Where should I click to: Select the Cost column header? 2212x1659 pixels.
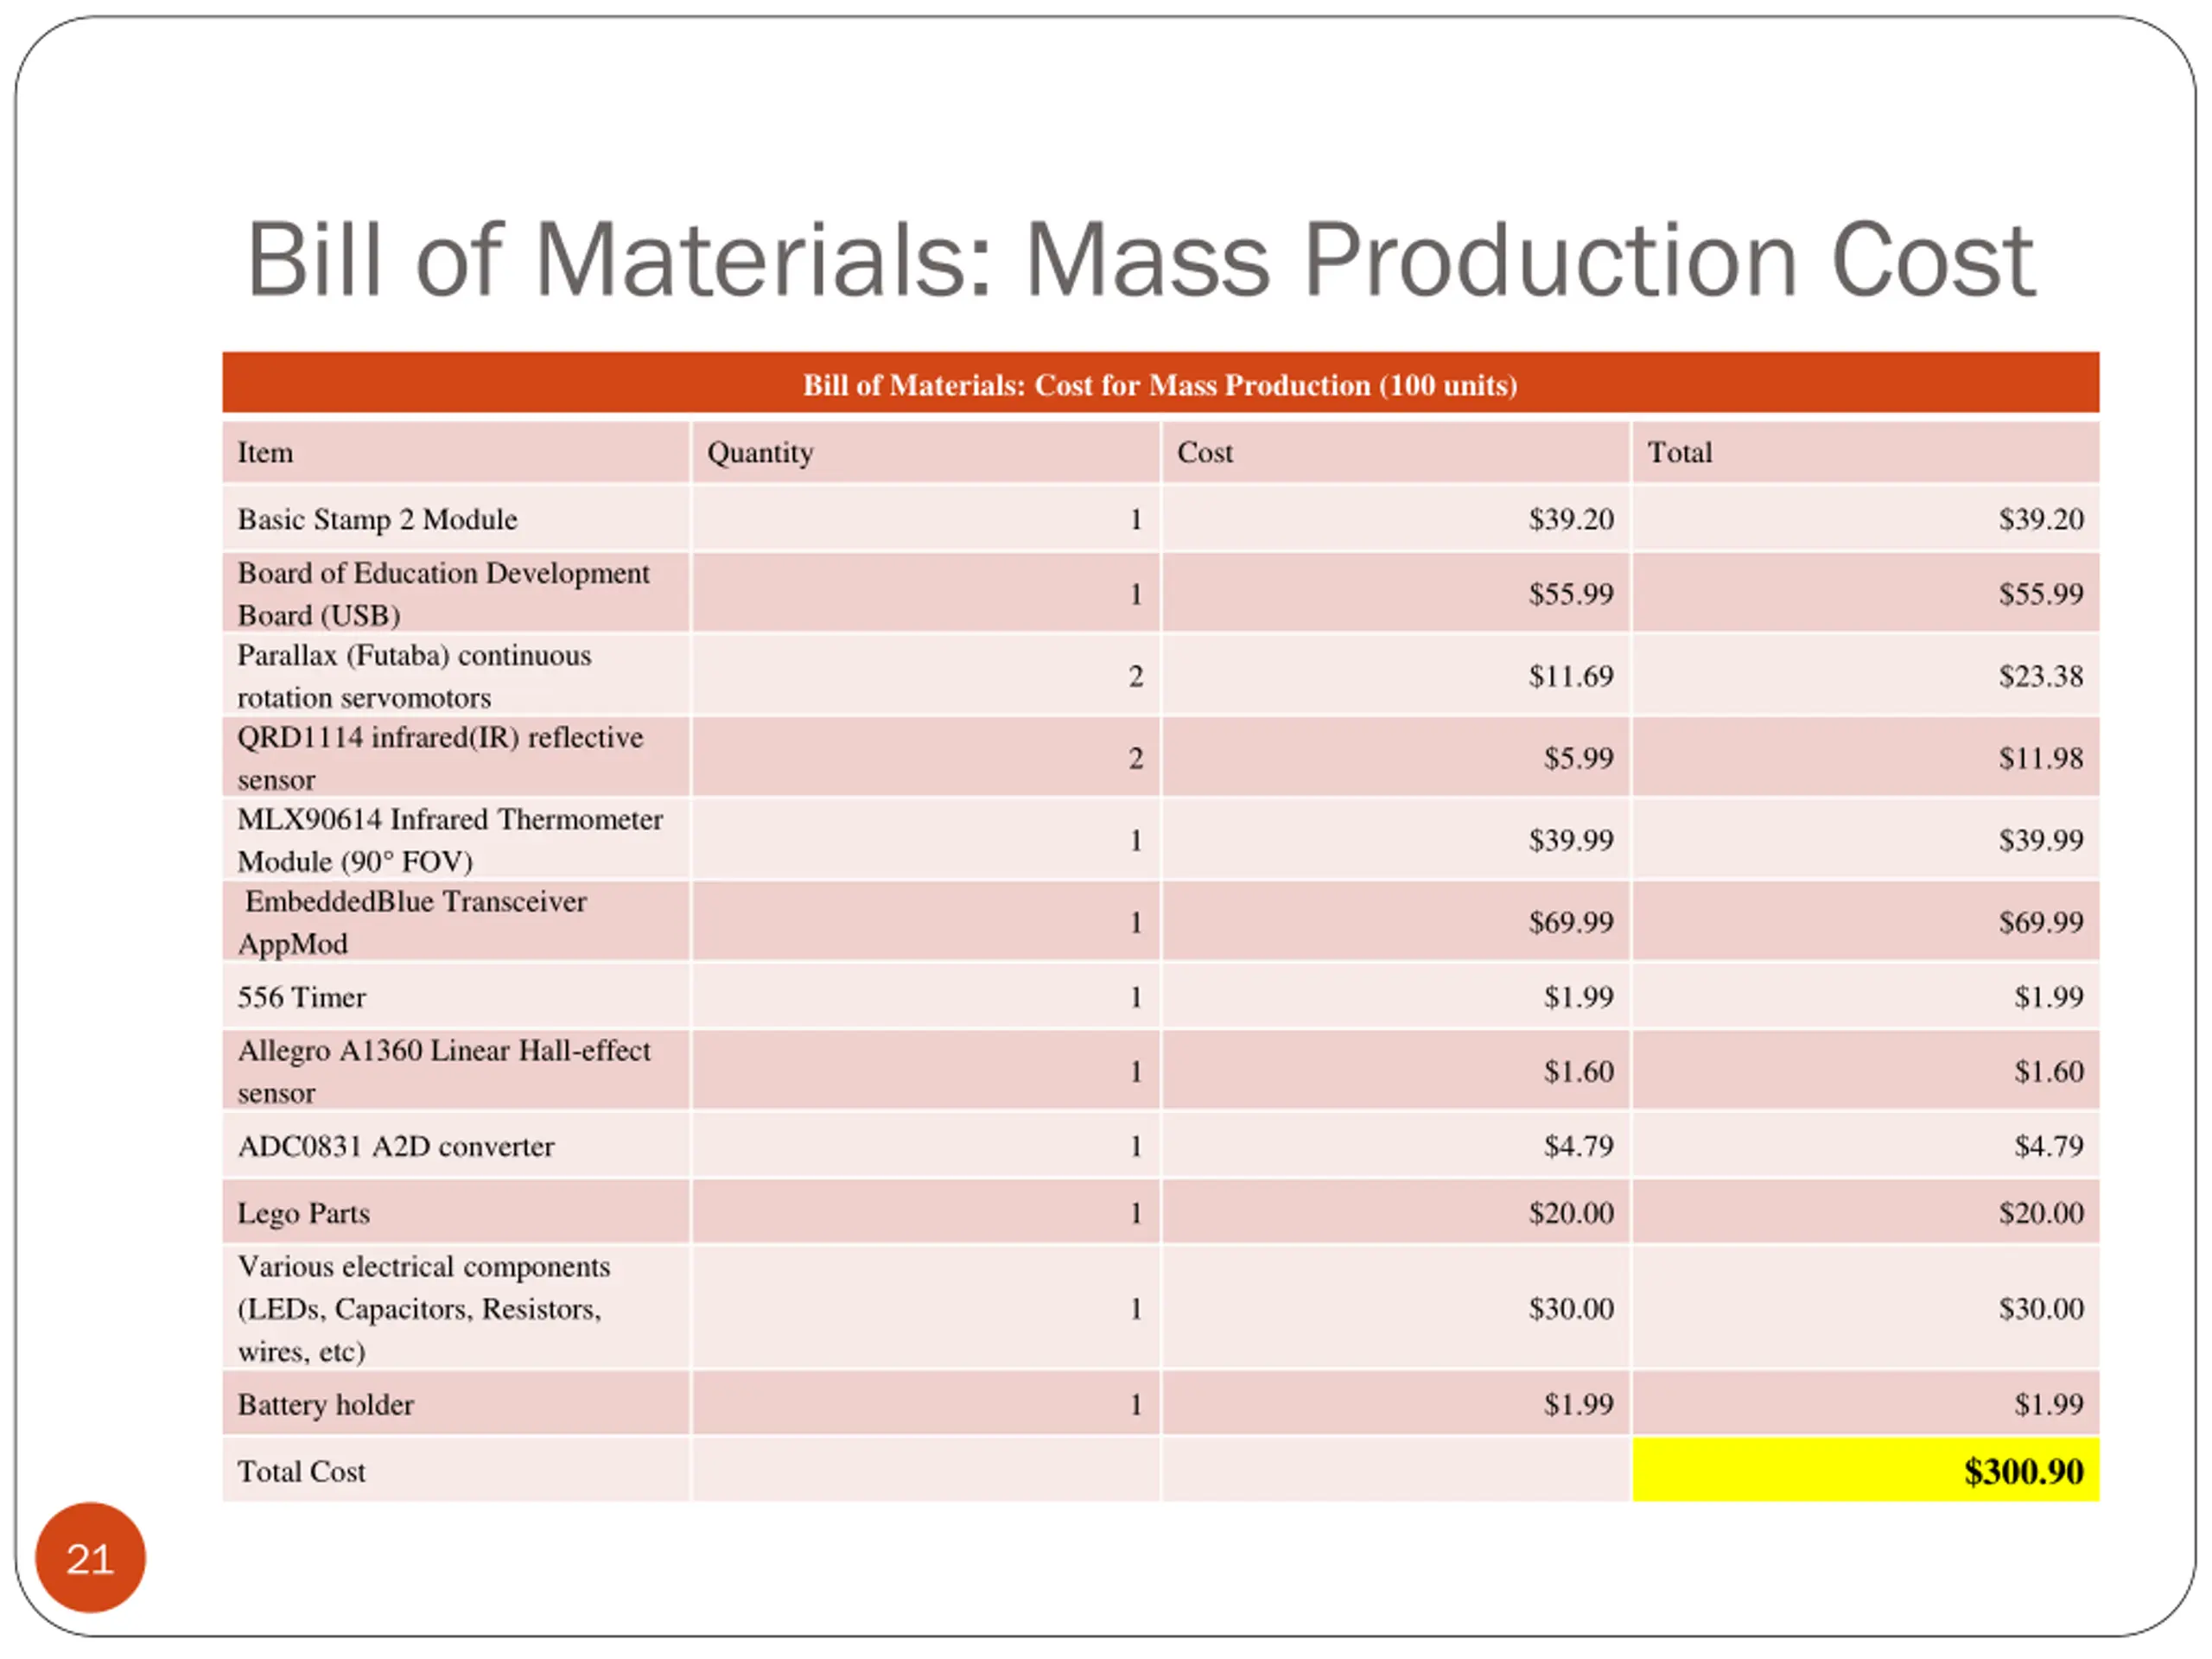[x=1396, y=452]
